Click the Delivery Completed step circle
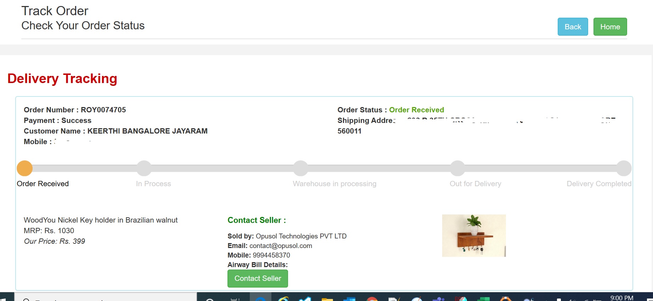 coord(624,168)
